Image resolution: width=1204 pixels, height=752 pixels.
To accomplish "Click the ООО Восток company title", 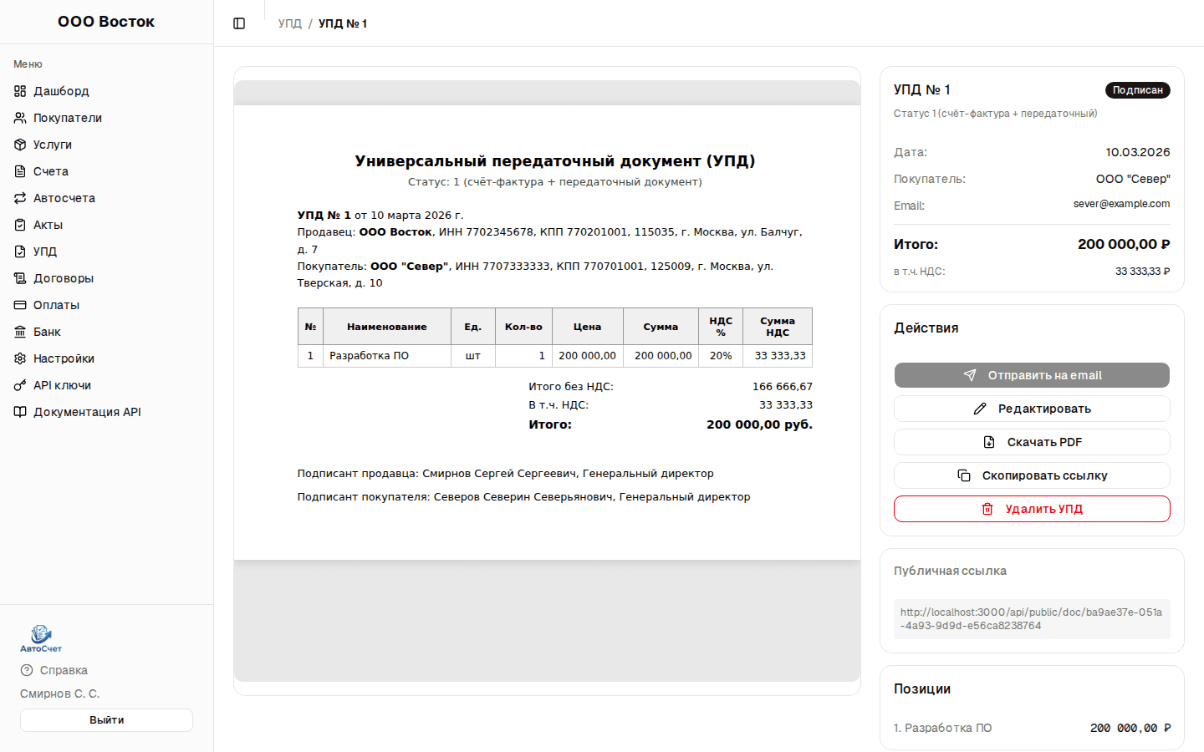I will 106,22.
